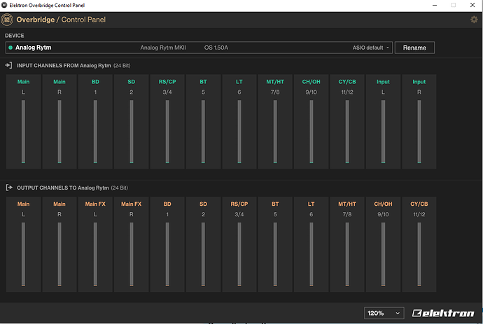Click the green device status dot
This screenshot has width=483, height=324.
10,48
